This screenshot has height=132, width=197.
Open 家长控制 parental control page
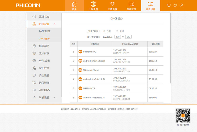44,68
